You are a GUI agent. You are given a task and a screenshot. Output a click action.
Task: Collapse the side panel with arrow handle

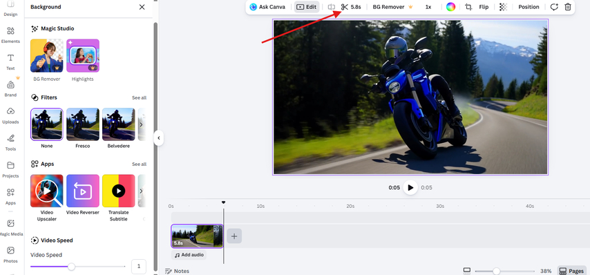click(159, 138)
